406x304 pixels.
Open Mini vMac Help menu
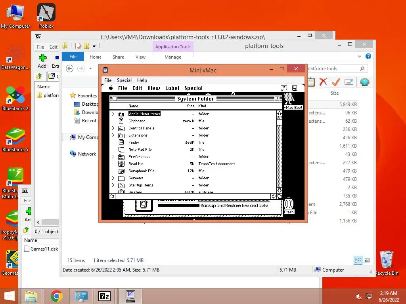(x=142, y=80)
